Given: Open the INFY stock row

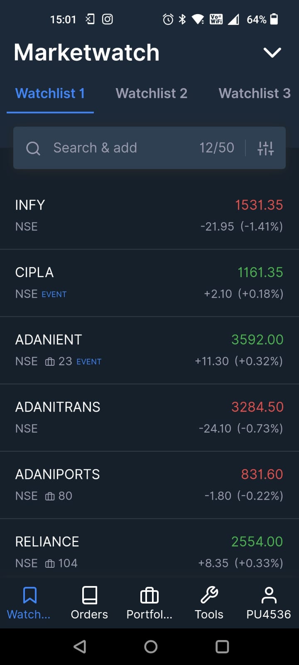Looking at the screenshot, I should tap(149, 215).
